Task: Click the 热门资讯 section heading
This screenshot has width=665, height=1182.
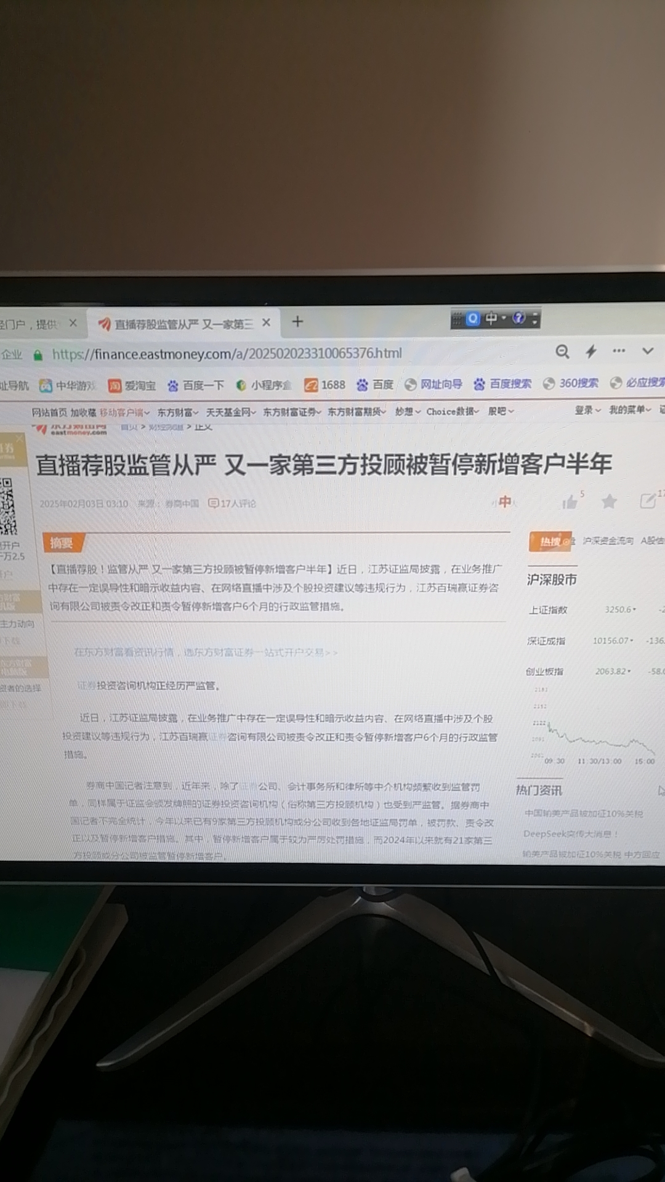Action: click(x=539, y=790)
